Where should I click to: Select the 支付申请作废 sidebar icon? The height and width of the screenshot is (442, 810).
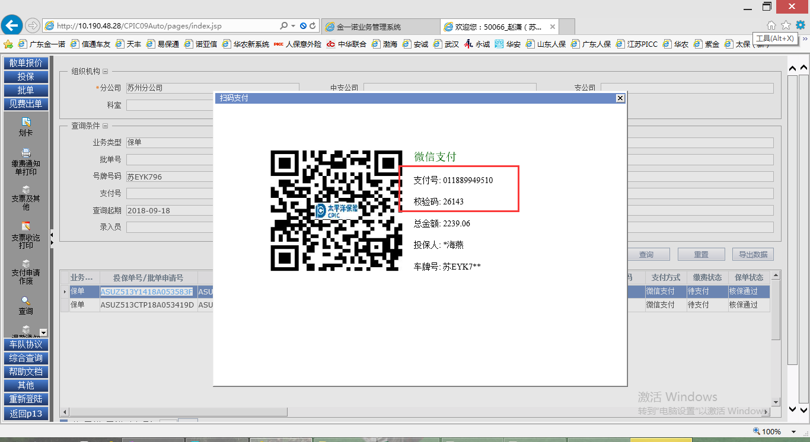(x=25, y=271)
